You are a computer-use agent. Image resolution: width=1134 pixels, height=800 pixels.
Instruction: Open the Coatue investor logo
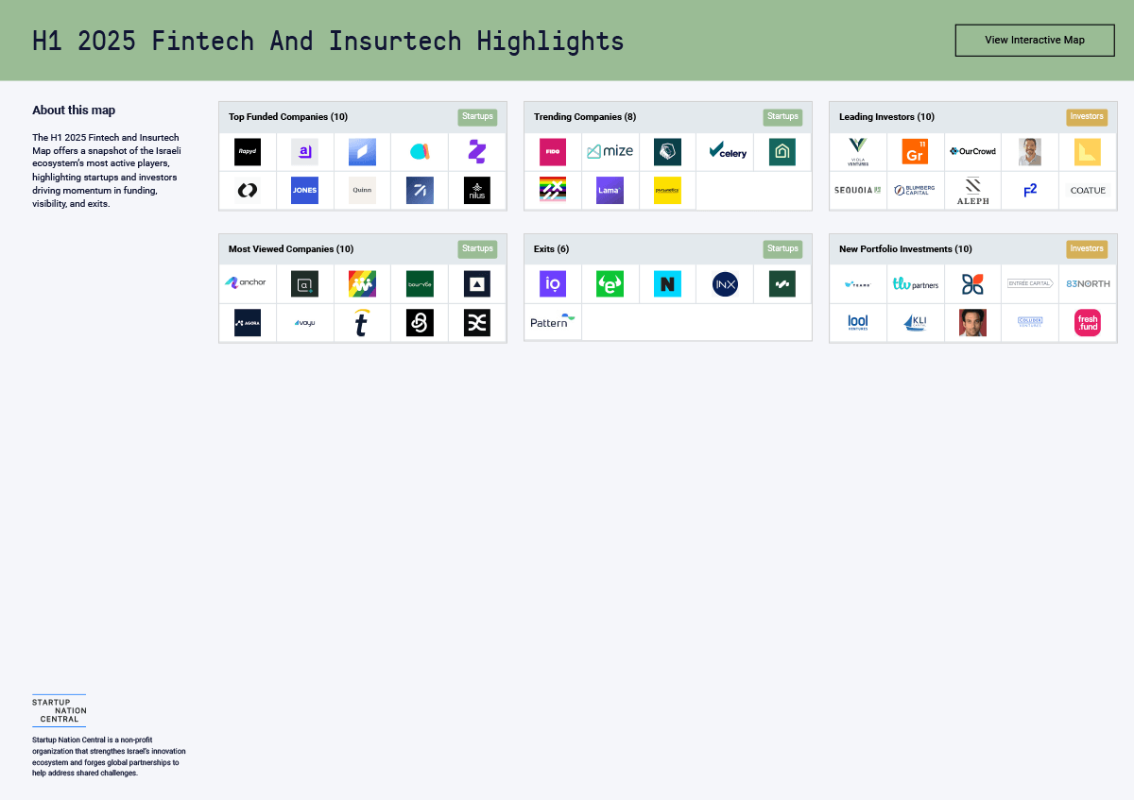1088,190
